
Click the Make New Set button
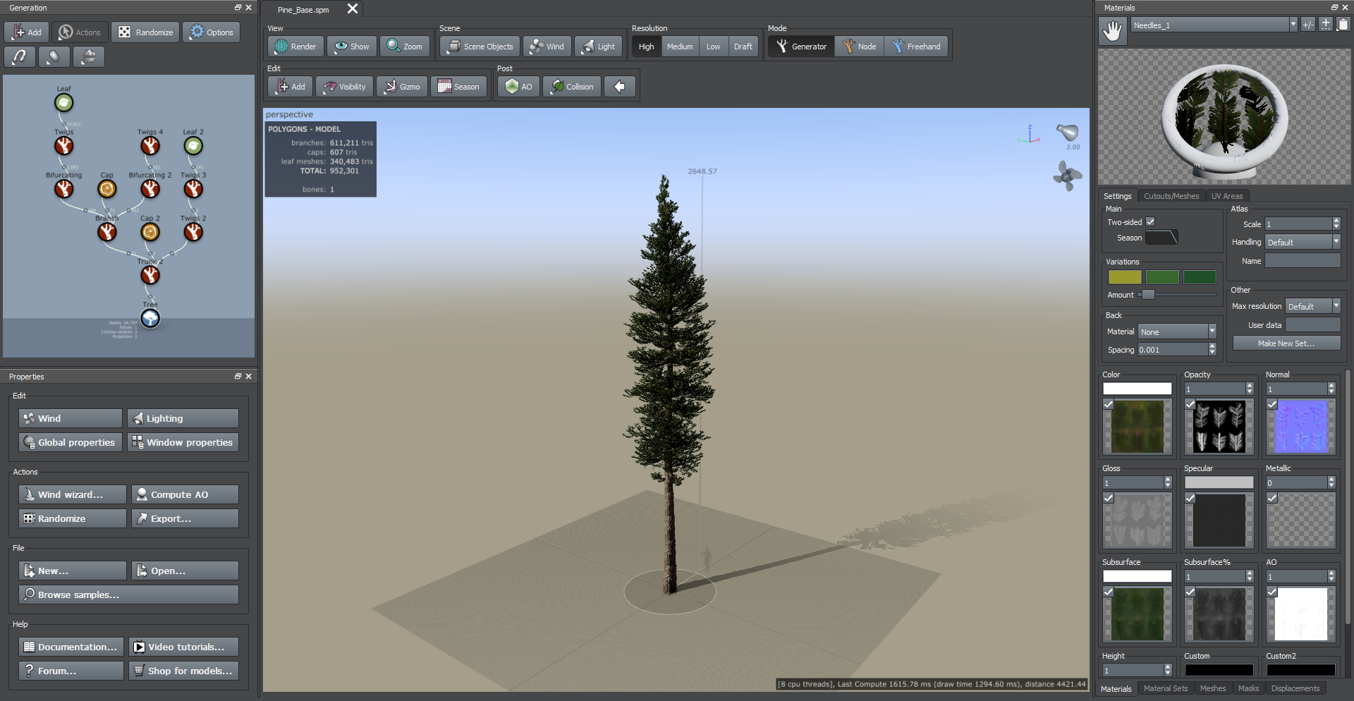(1286, 343)
